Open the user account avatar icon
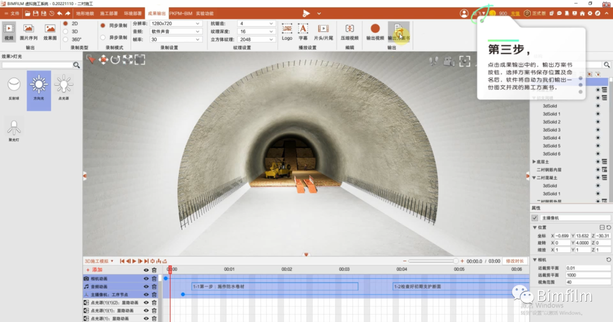This screenshot has height=322, width=613. [464, 13]
